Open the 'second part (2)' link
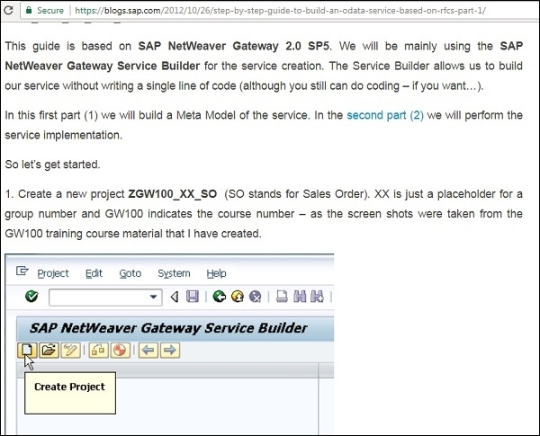The image size is (540, 436). (x=385, y=115)
